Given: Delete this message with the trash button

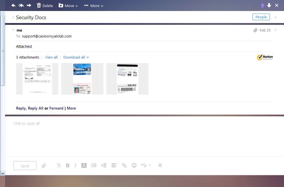Looking at the screenshot, I should coord(45,6).
